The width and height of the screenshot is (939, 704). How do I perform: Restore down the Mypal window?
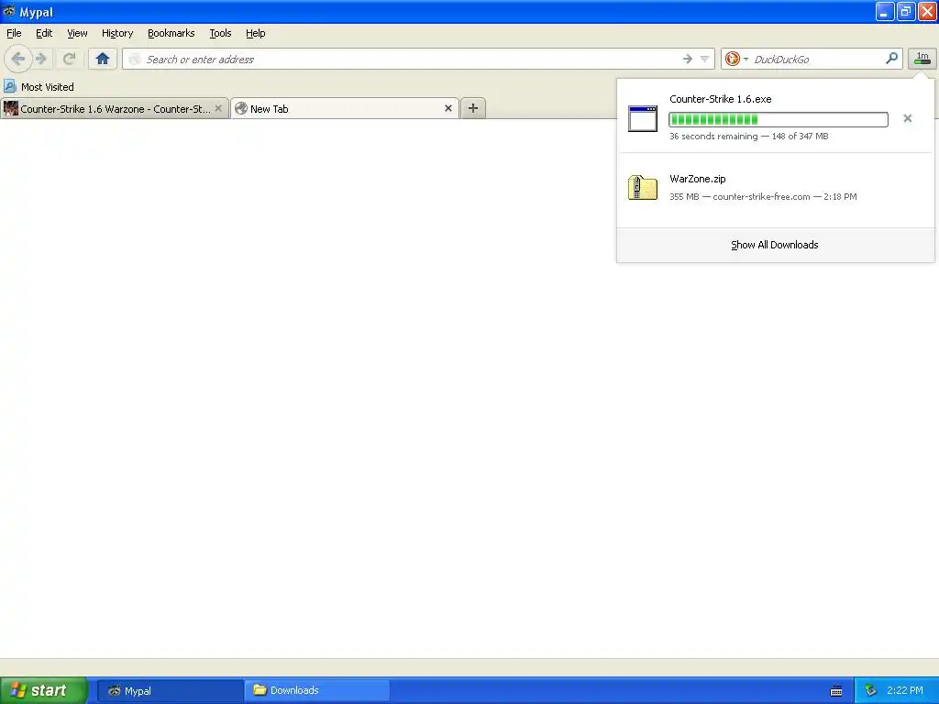[x=906, y=11]
